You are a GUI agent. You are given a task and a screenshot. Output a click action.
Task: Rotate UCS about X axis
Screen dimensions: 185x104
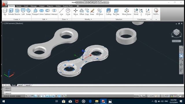[x=141, y=12]
